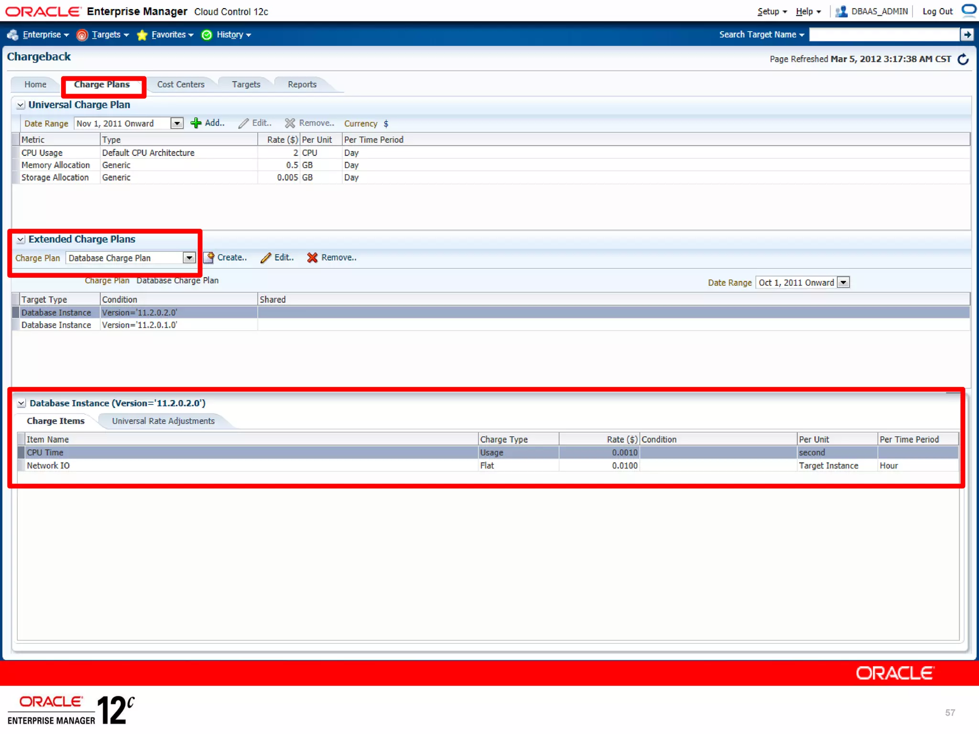The height and width of the screenshot is (734, 979).
Task: Click the green plus Add icon
Action: [196, 123]
